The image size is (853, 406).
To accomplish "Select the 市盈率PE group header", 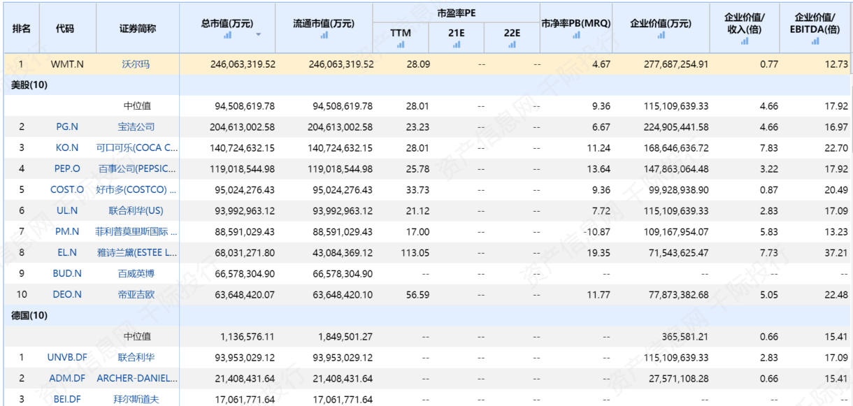I will coord(457,13).
